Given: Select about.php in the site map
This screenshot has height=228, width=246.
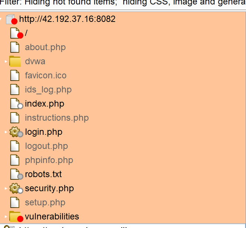Looking at the screenshot, I should 45,47.
